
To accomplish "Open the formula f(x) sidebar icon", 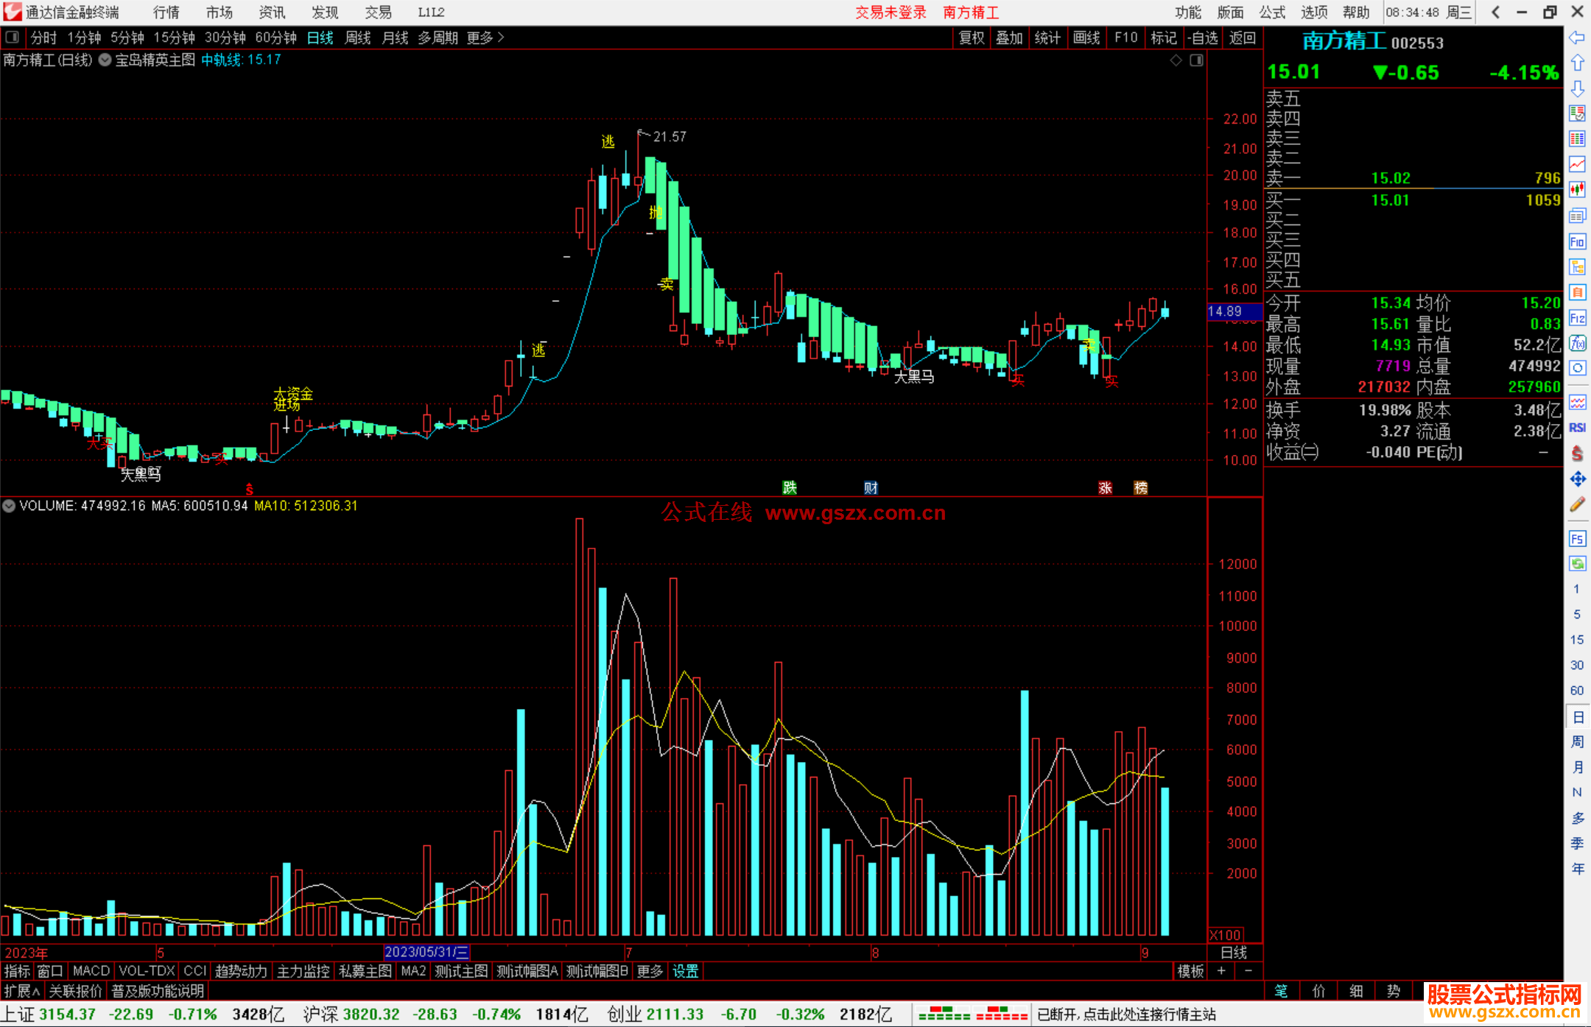I will coord(1577,343).
